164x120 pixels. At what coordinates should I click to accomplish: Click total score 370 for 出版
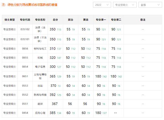[53, 86]
